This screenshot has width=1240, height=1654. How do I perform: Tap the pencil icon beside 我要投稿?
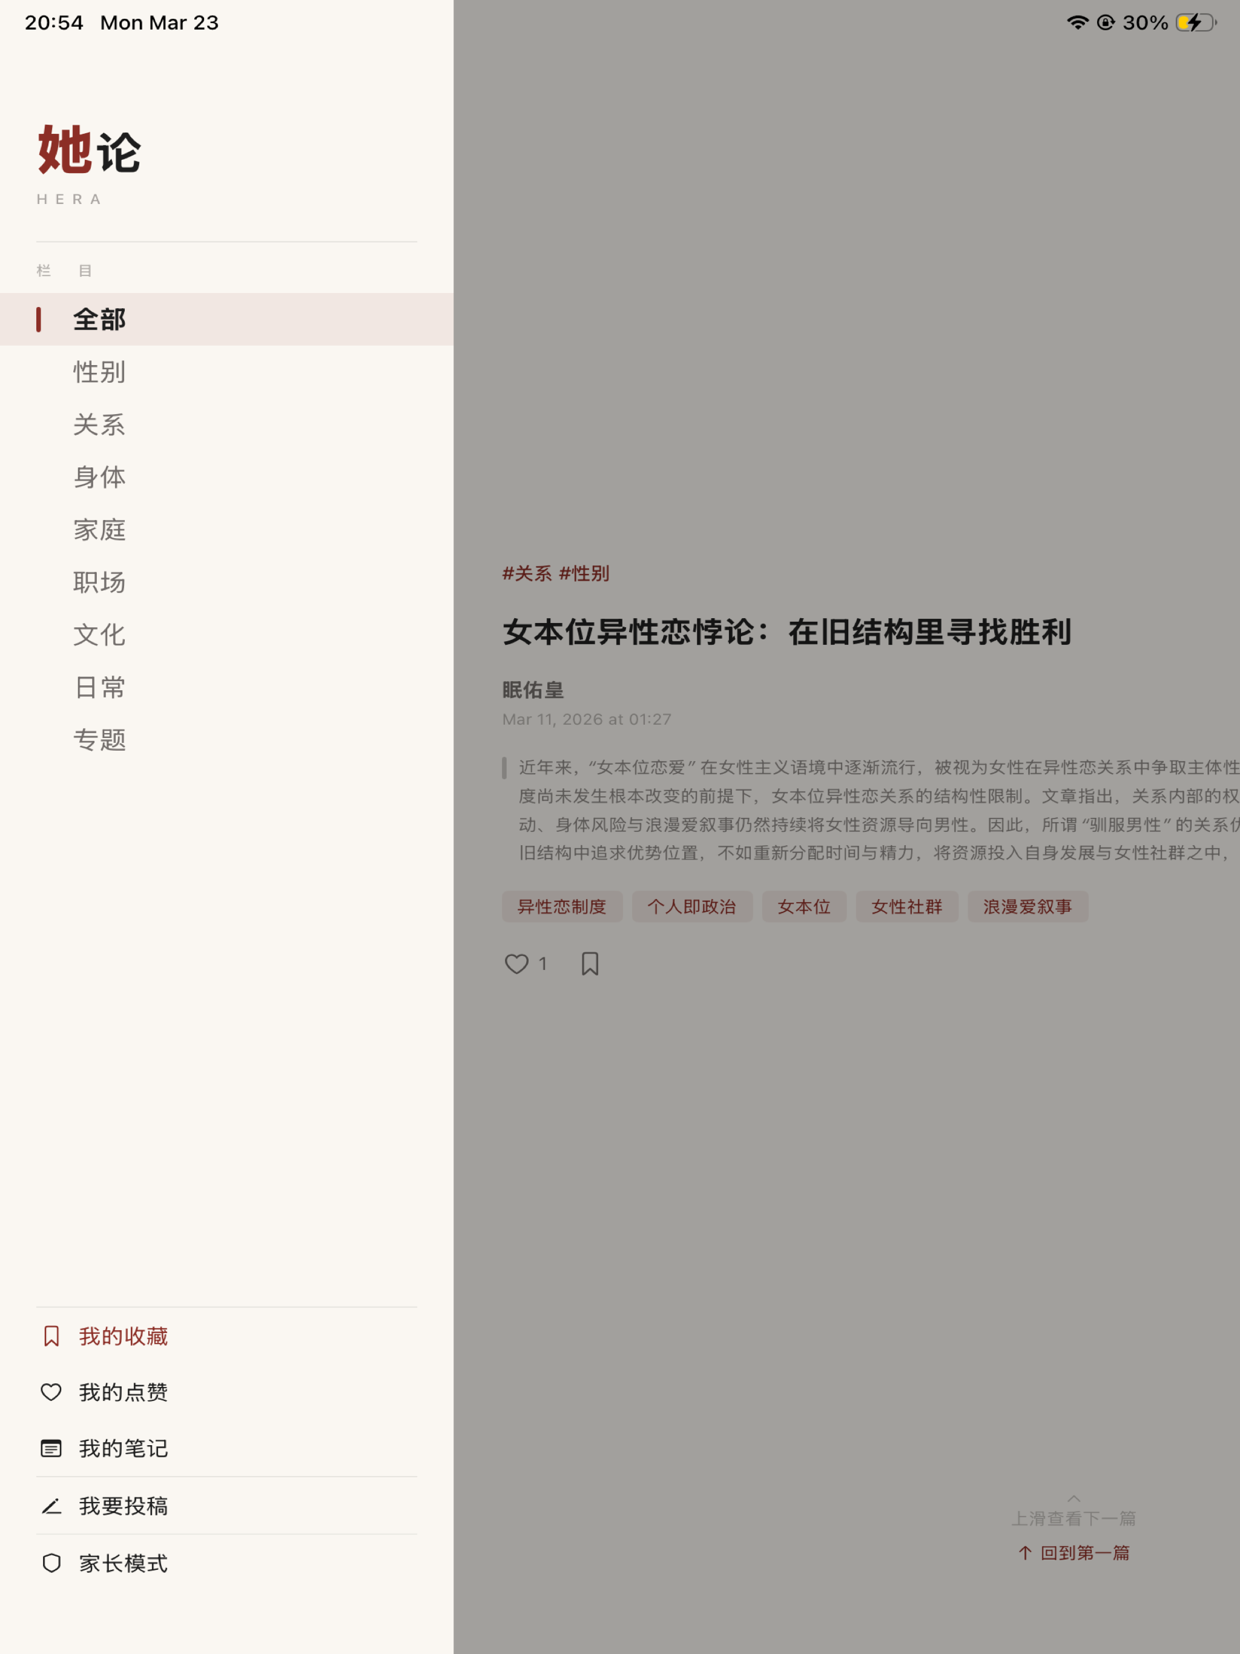coord(51,1506)
